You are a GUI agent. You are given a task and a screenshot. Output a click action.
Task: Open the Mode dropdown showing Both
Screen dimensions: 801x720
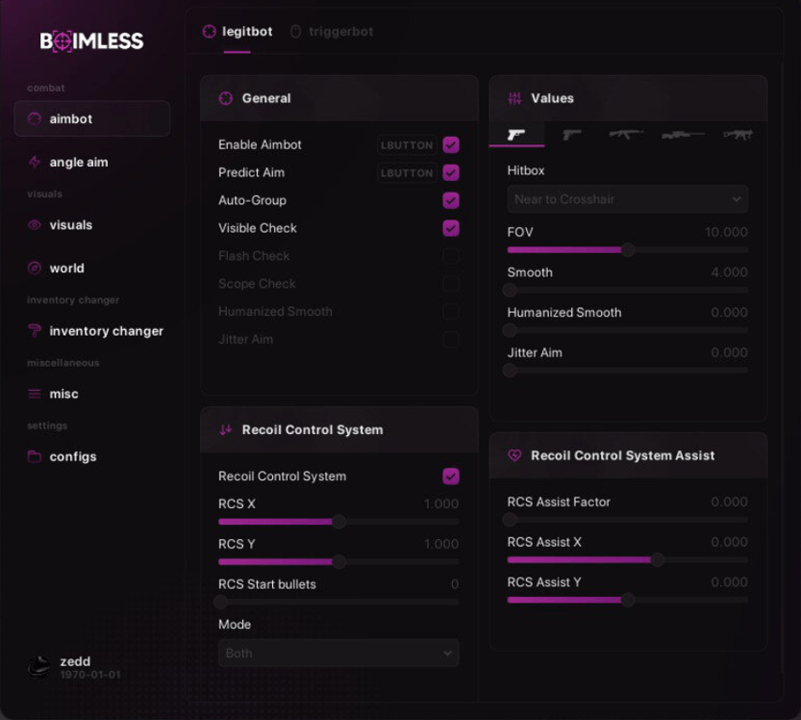coord(339,653)
